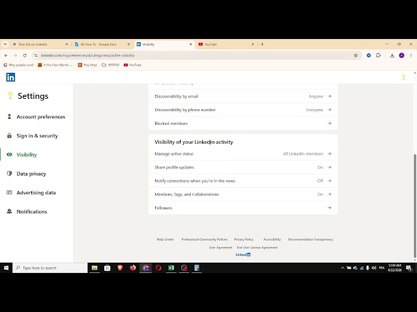Viewport: 417px width, 312px height.
Task: Open Mentions, Tags, and Collaborations On setting
Action: 243,194
